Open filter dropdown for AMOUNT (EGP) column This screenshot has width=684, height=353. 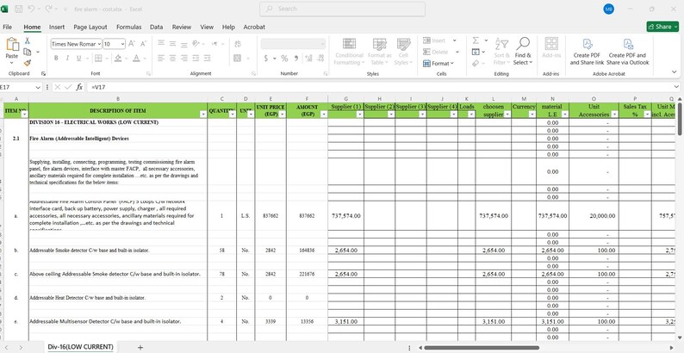click(323, 115)
